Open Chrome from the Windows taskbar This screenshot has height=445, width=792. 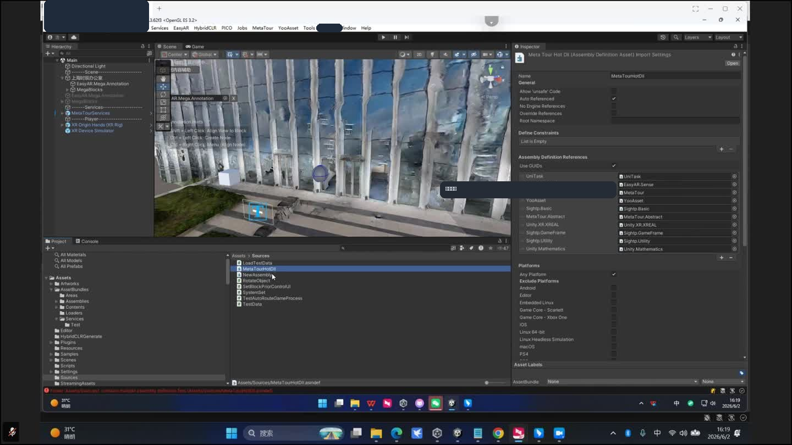(498, 433)
